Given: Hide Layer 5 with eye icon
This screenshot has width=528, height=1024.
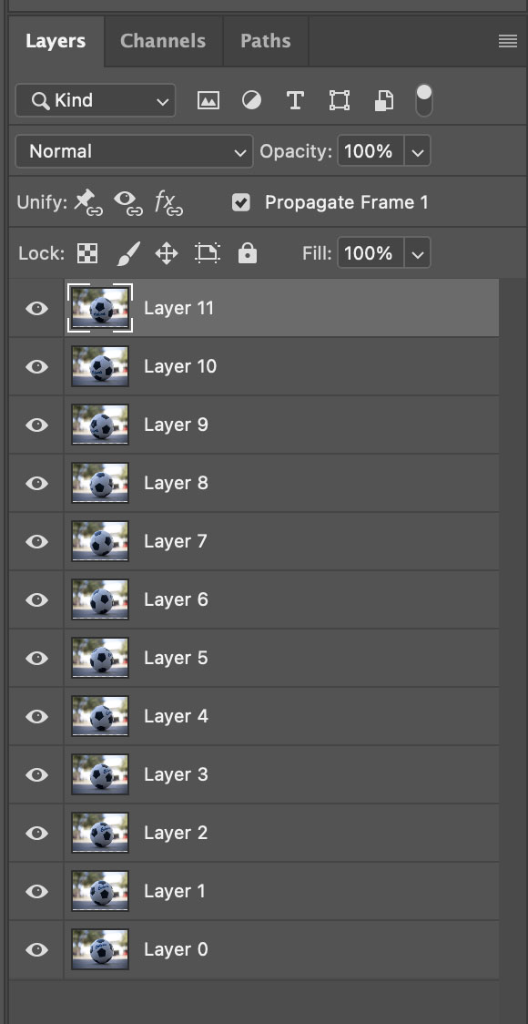Looking at the screenshot, I should point(36,659).
